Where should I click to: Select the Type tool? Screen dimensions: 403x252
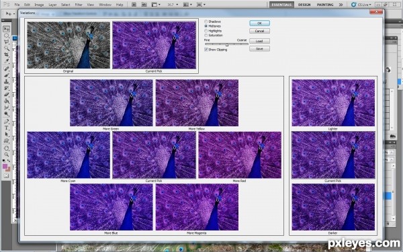click(7, 128)
